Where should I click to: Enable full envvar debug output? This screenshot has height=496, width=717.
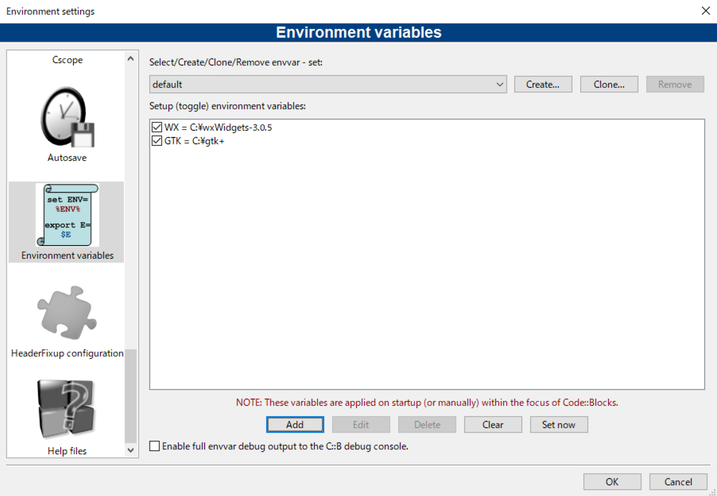[x=155, y=446]
